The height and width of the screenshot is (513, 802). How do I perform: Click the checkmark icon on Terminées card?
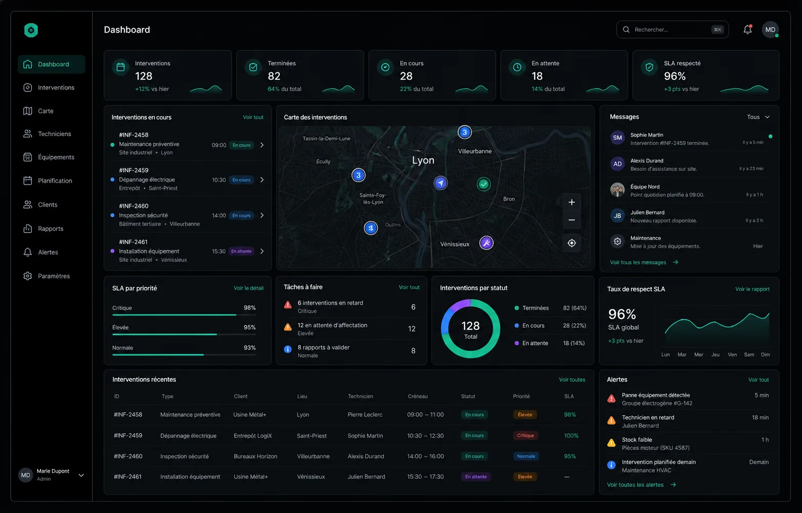pyautogui.click(x=253, y=67)
